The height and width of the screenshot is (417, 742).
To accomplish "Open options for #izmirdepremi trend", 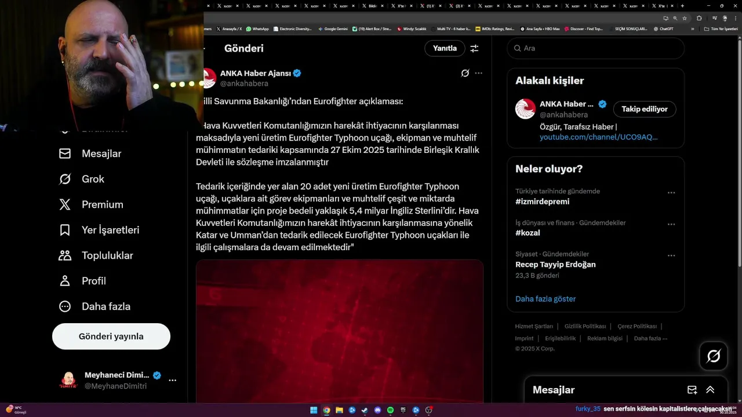I will coord(671,193).
